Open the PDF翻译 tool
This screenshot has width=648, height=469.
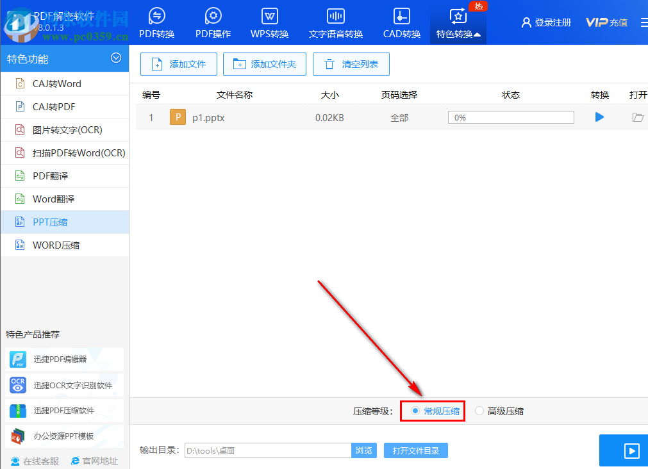(51, 176)
